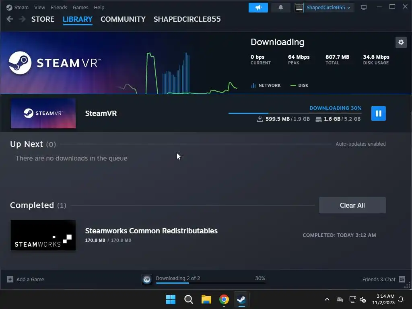412x309 pixels.
Task: Open the SHAPEDCIRCLE855 profile tab
Action: pos(187,19)
